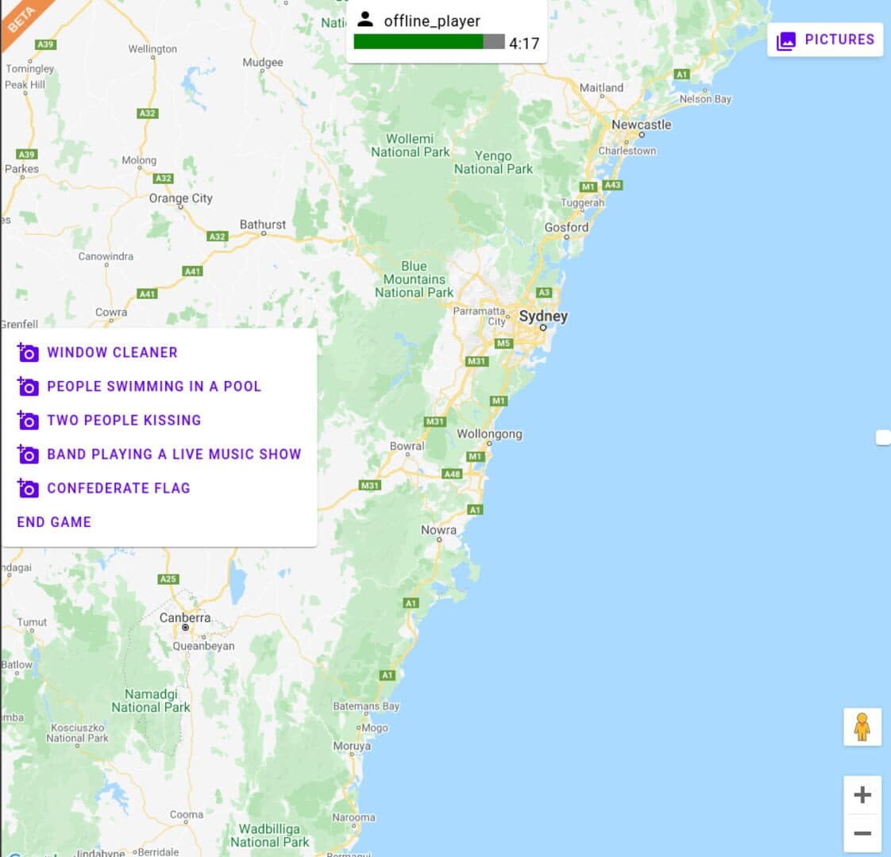Choose the Two People Kissing item
The width and height of the screenshot is (891, 857).
tap(124, 421)
